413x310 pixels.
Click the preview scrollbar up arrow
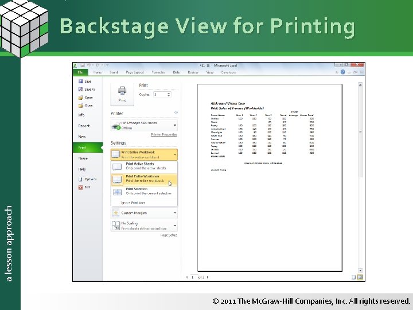(360, 85)
